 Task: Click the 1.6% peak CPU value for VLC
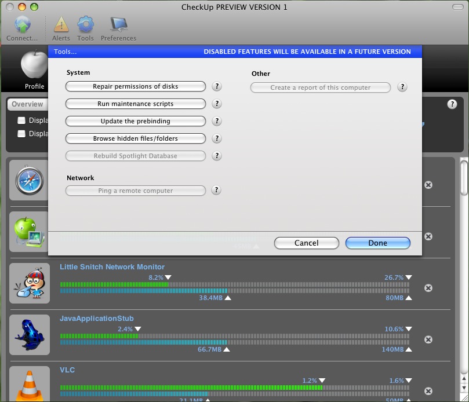(x=397, y=381)
